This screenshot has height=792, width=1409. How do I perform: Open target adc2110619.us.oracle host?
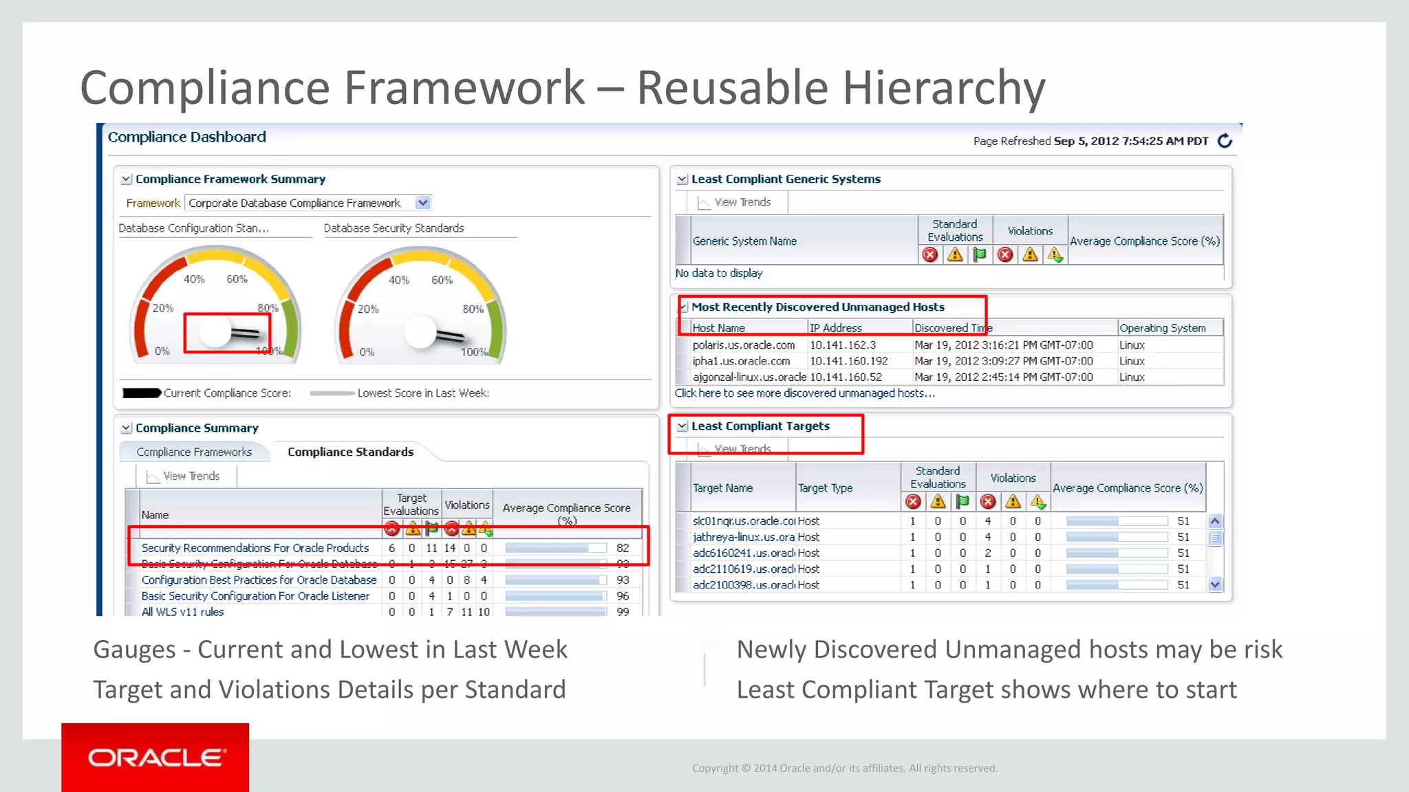[x=744, y=569]
